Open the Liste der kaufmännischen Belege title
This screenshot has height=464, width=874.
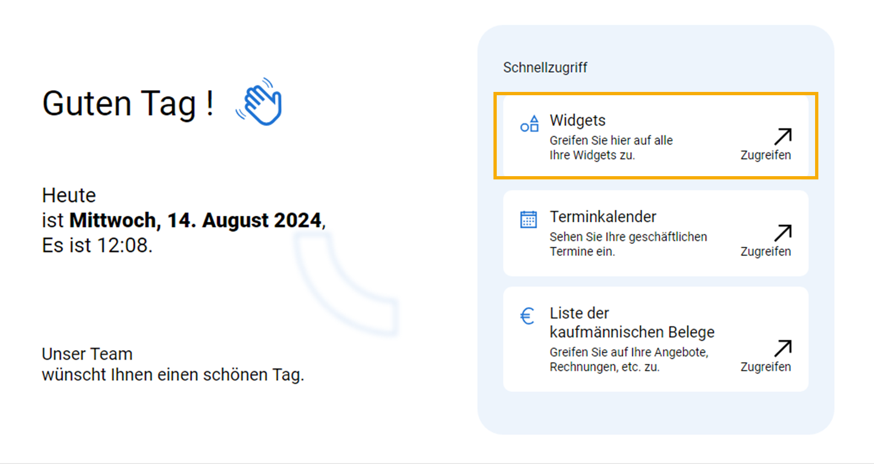pos(632,323)
